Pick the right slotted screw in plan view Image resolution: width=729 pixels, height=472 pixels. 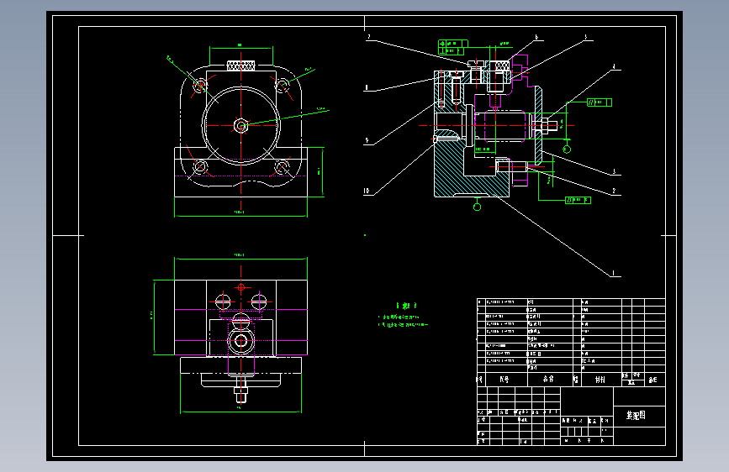tap(258, 302)
